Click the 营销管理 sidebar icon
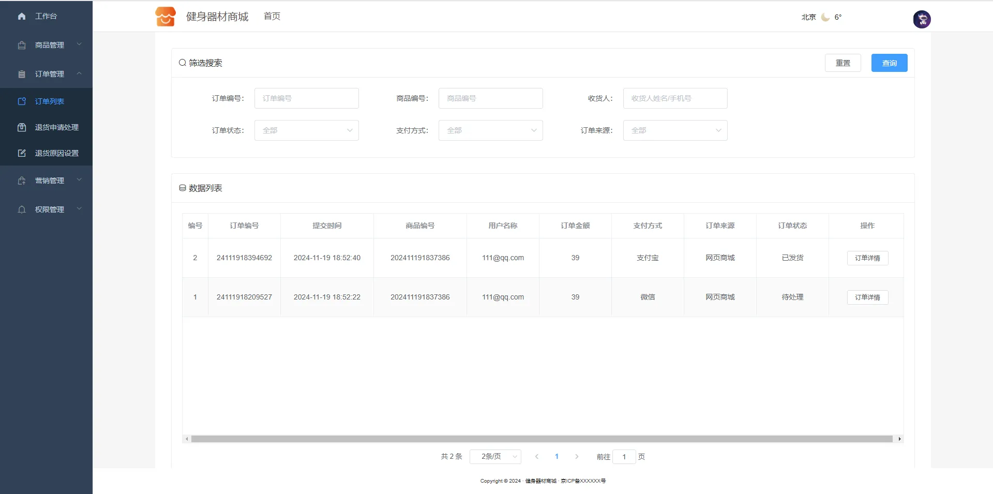Viewport: 993px width, 494px height. click(22, 181)
